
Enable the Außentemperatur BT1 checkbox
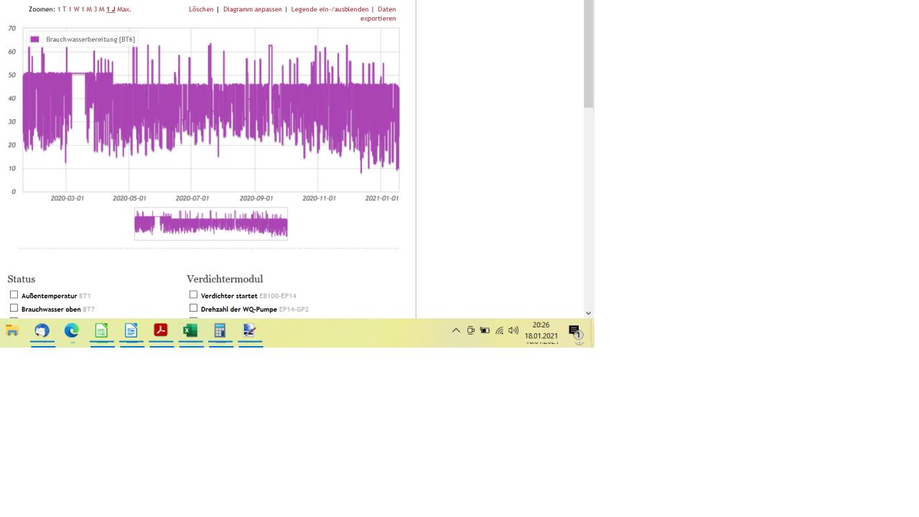click(14, 295)
